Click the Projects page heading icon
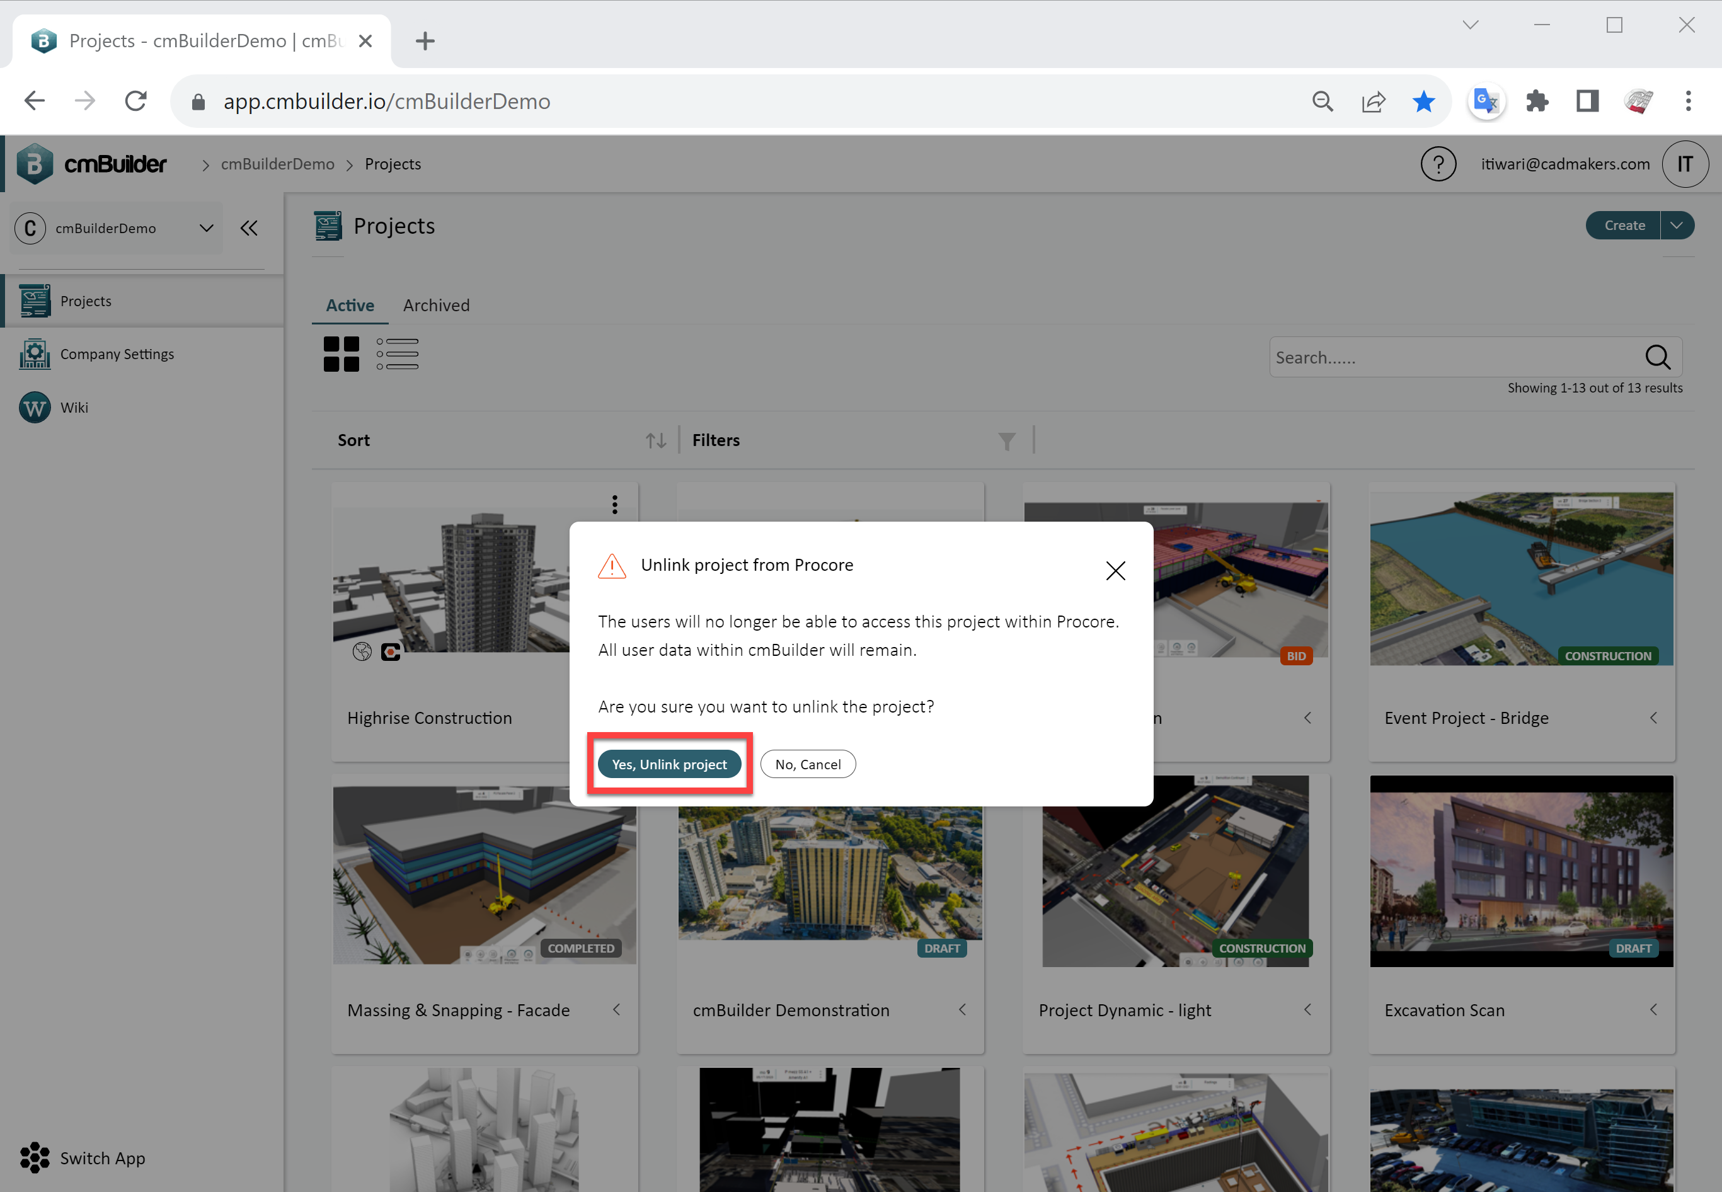Image resolution: width=1722 pixels, height=1192 pixels. tap(328, 226)
